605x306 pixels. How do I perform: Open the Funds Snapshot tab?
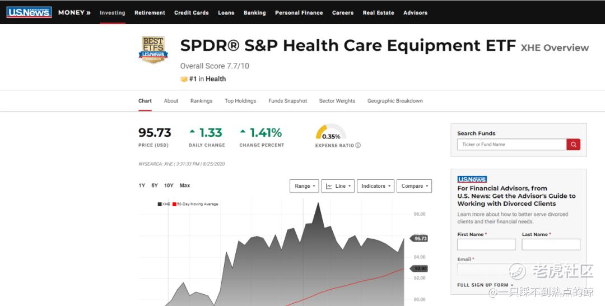(x=288, y=101)
